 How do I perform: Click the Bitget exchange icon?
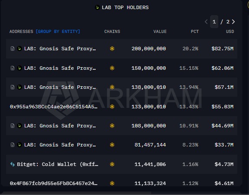(13, 164)
